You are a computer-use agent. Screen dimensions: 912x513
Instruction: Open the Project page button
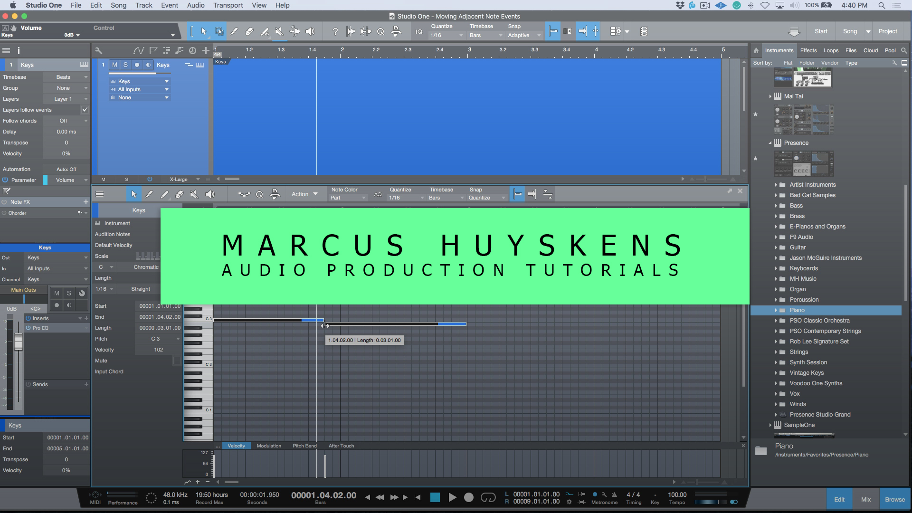888,31
